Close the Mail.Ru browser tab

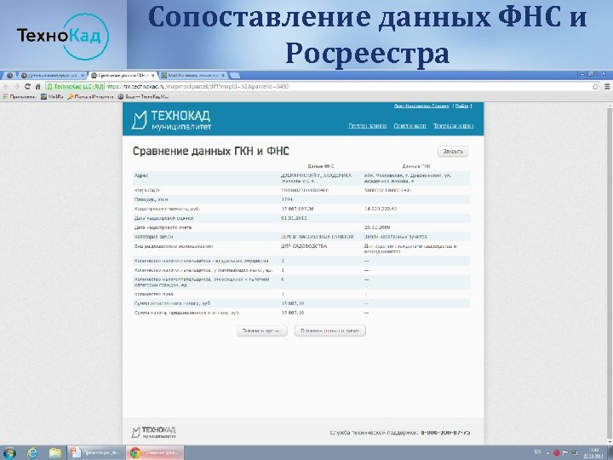[x=223, y=75]
